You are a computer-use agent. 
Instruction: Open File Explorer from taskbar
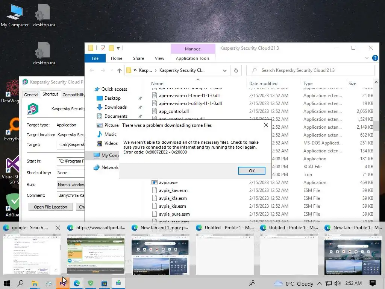(x=35, y=283)
